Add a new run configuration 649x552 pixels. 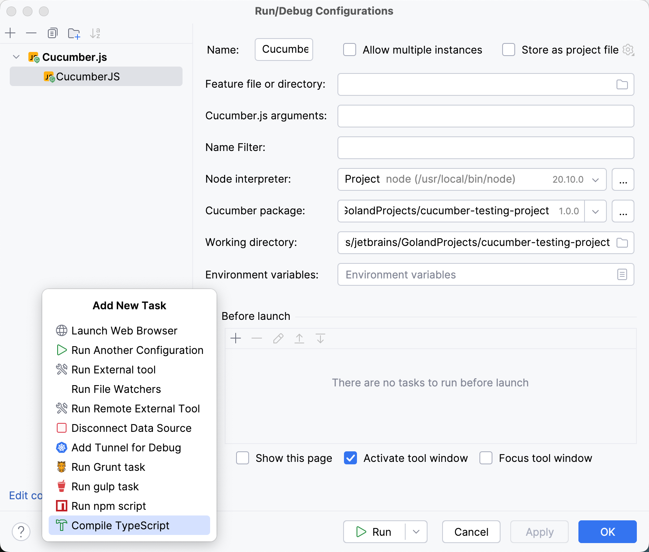(x=10, y=33)
